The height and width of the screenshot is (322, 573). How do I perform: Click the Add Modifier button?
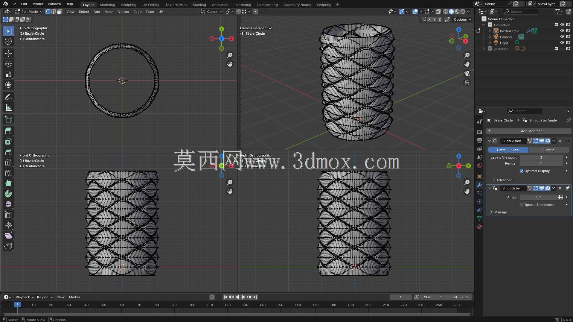528,131
